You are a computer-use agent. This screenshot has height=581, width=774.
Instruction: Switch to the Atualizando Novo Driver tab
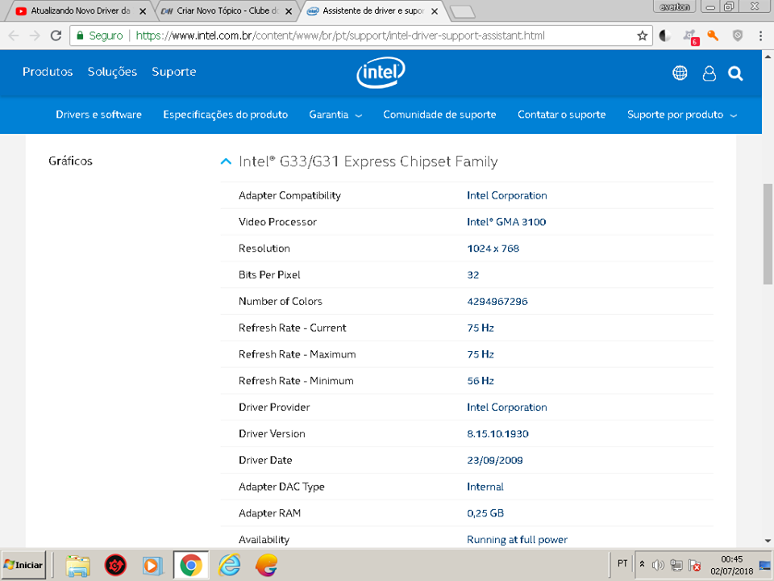(x=81, y=10)
